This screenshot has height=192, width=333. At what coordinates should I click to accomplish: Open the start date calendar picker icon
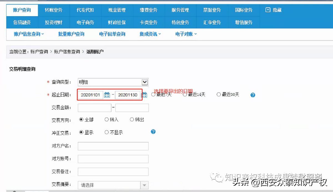pyautogui.click(x=107, y=95)
